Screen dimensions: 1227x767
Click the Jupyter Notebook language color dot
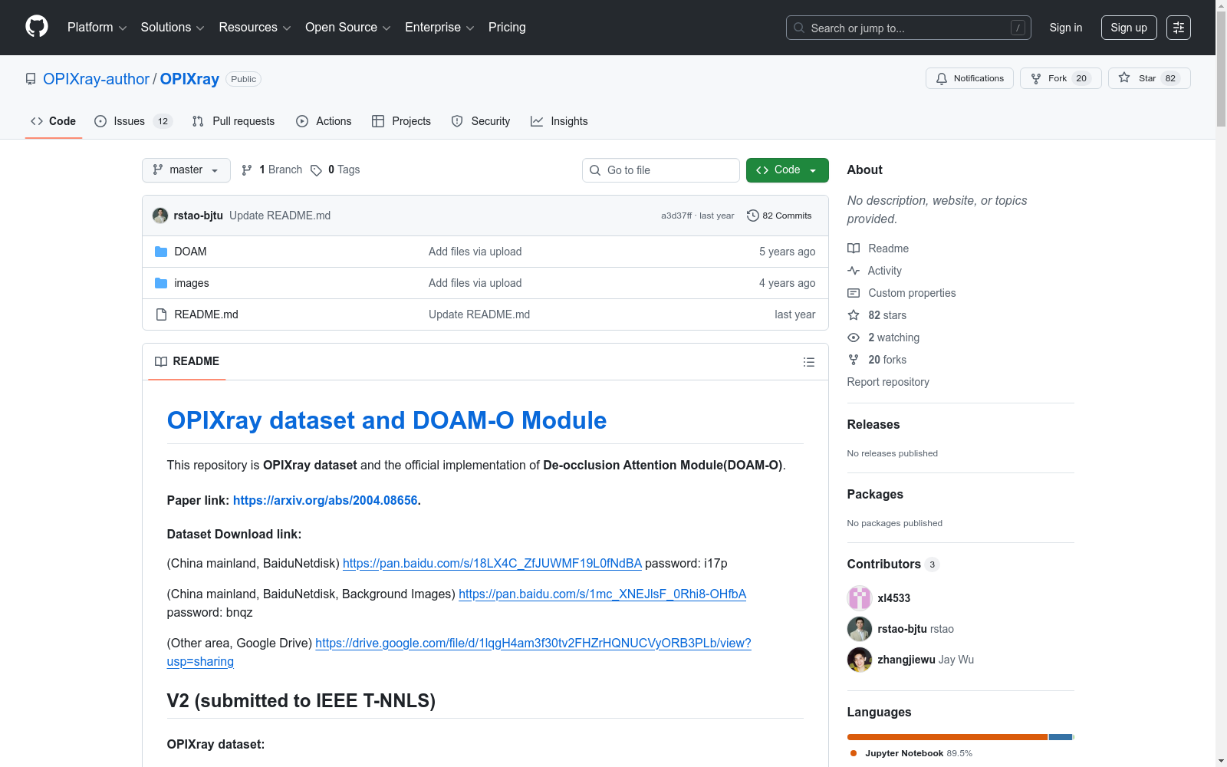pyautogui.click(x=854, y=753)
